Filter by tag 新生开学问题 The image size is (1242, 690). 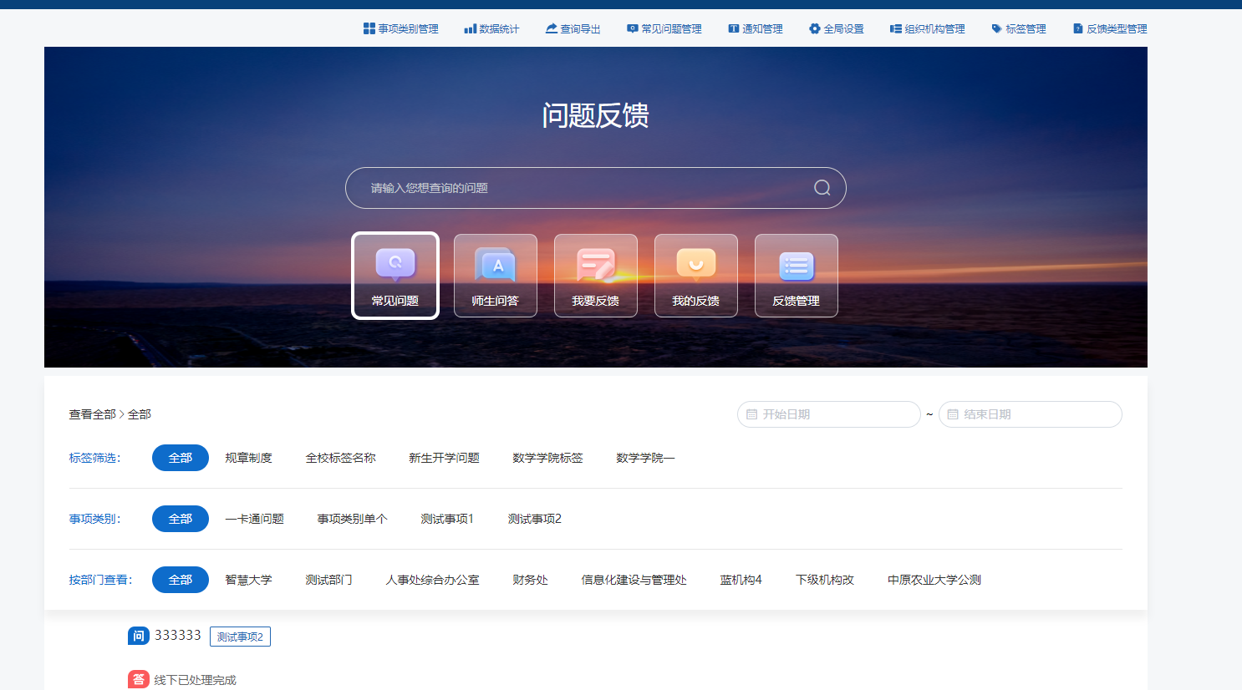[445, 458]
